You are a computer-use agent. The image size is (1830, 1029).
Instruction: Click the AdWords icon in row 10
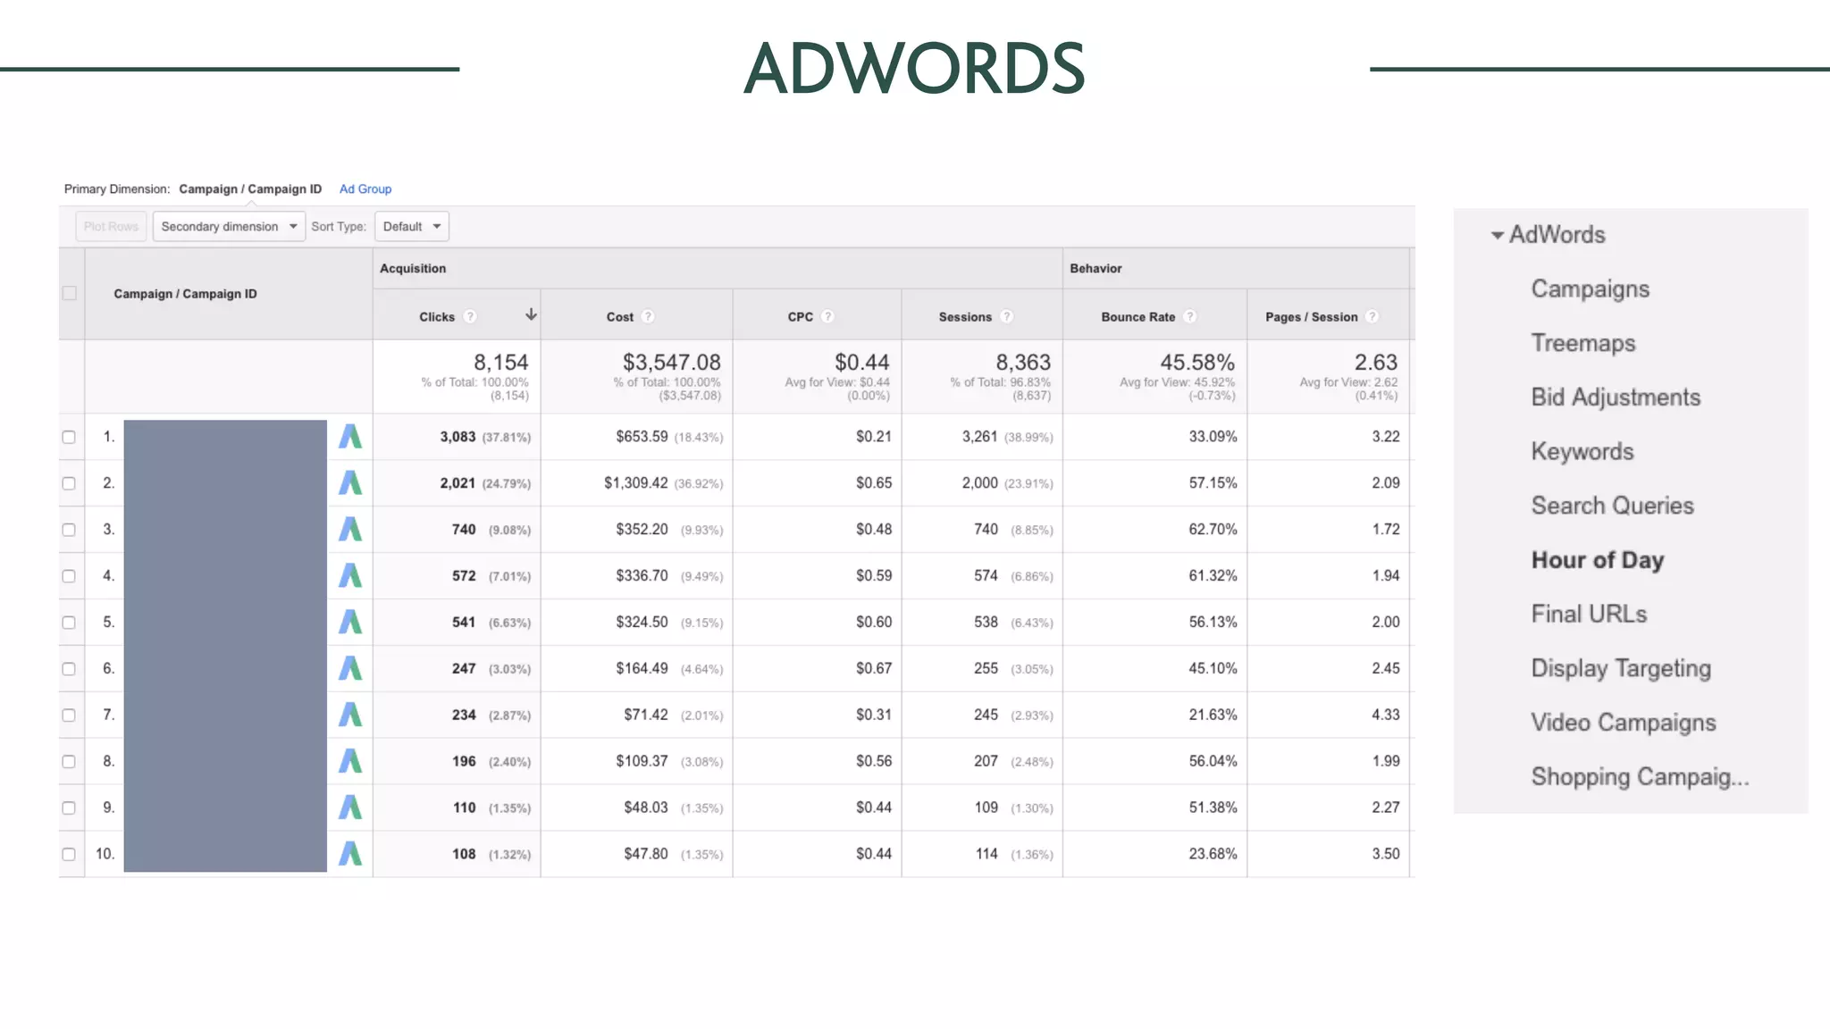click(350, 855)
